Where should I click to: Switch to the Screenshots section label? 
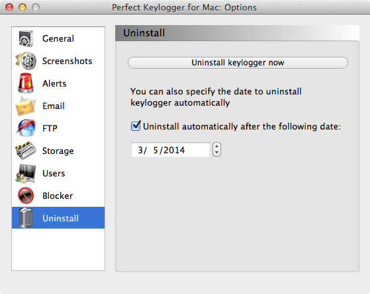coord(68,61)
